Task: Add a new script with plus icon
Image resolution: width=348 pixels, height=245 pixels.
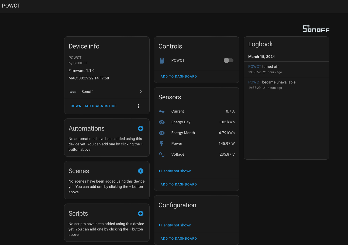Action: pos(141,213)
